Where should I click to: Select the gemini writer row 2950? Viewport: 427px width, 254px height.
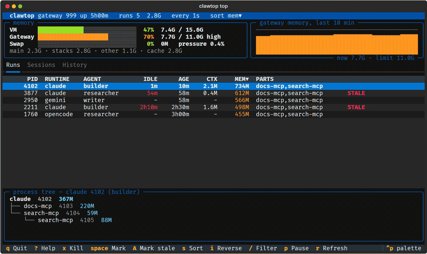pos(213,100)
